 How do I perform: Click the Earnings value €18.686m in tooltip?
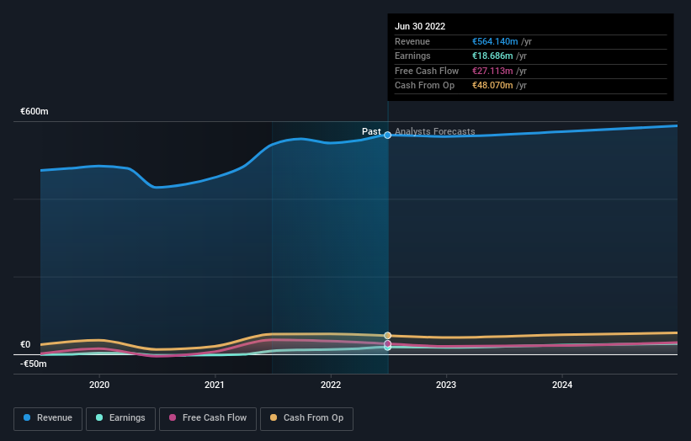(492, 56)
